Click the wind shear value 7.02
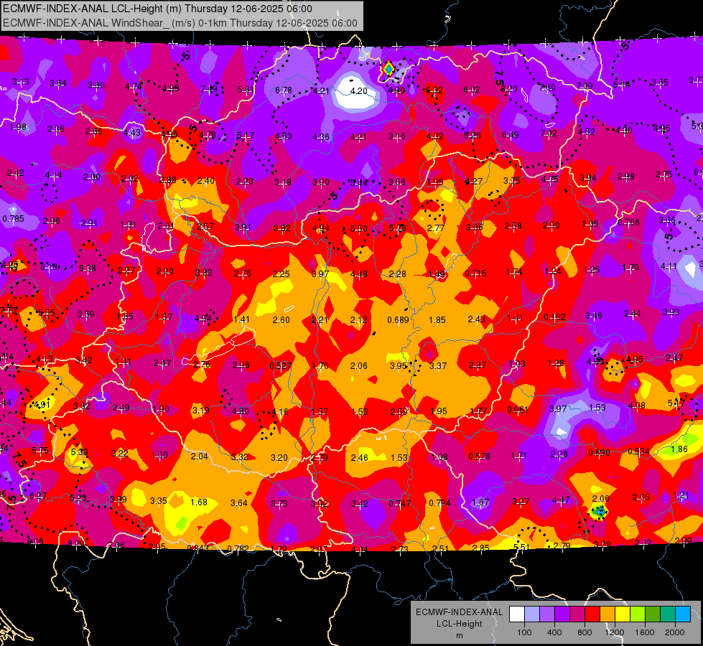 [549, 133]
